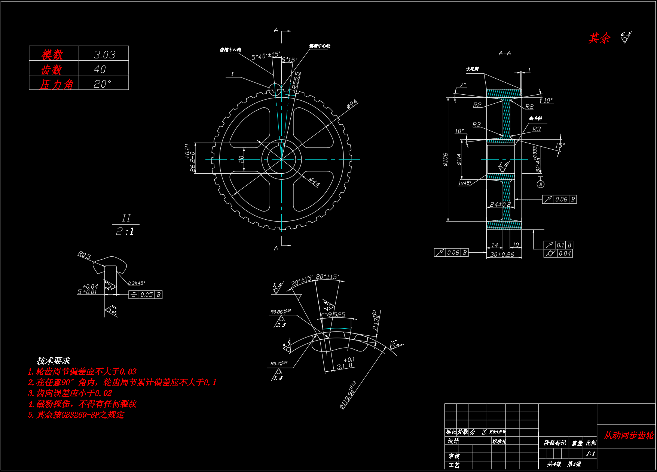The height and width of the screenshot is (472, 657).
Task: Click the red 齿数 label in the table
Action: point(51,70)
